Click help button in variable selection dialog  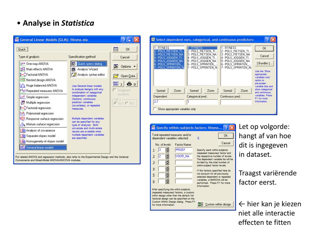point(267,40)
